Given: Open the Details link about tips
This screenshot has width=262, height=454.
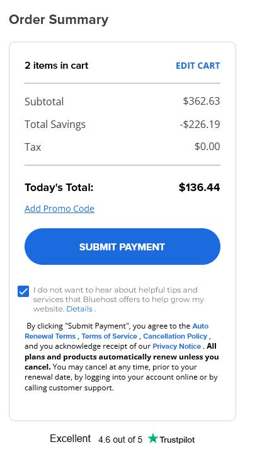Looking at the screenshot, I should 79,309.
